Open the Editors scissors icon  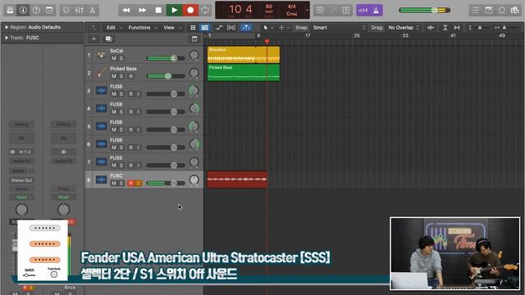click(x=93, y=11)
